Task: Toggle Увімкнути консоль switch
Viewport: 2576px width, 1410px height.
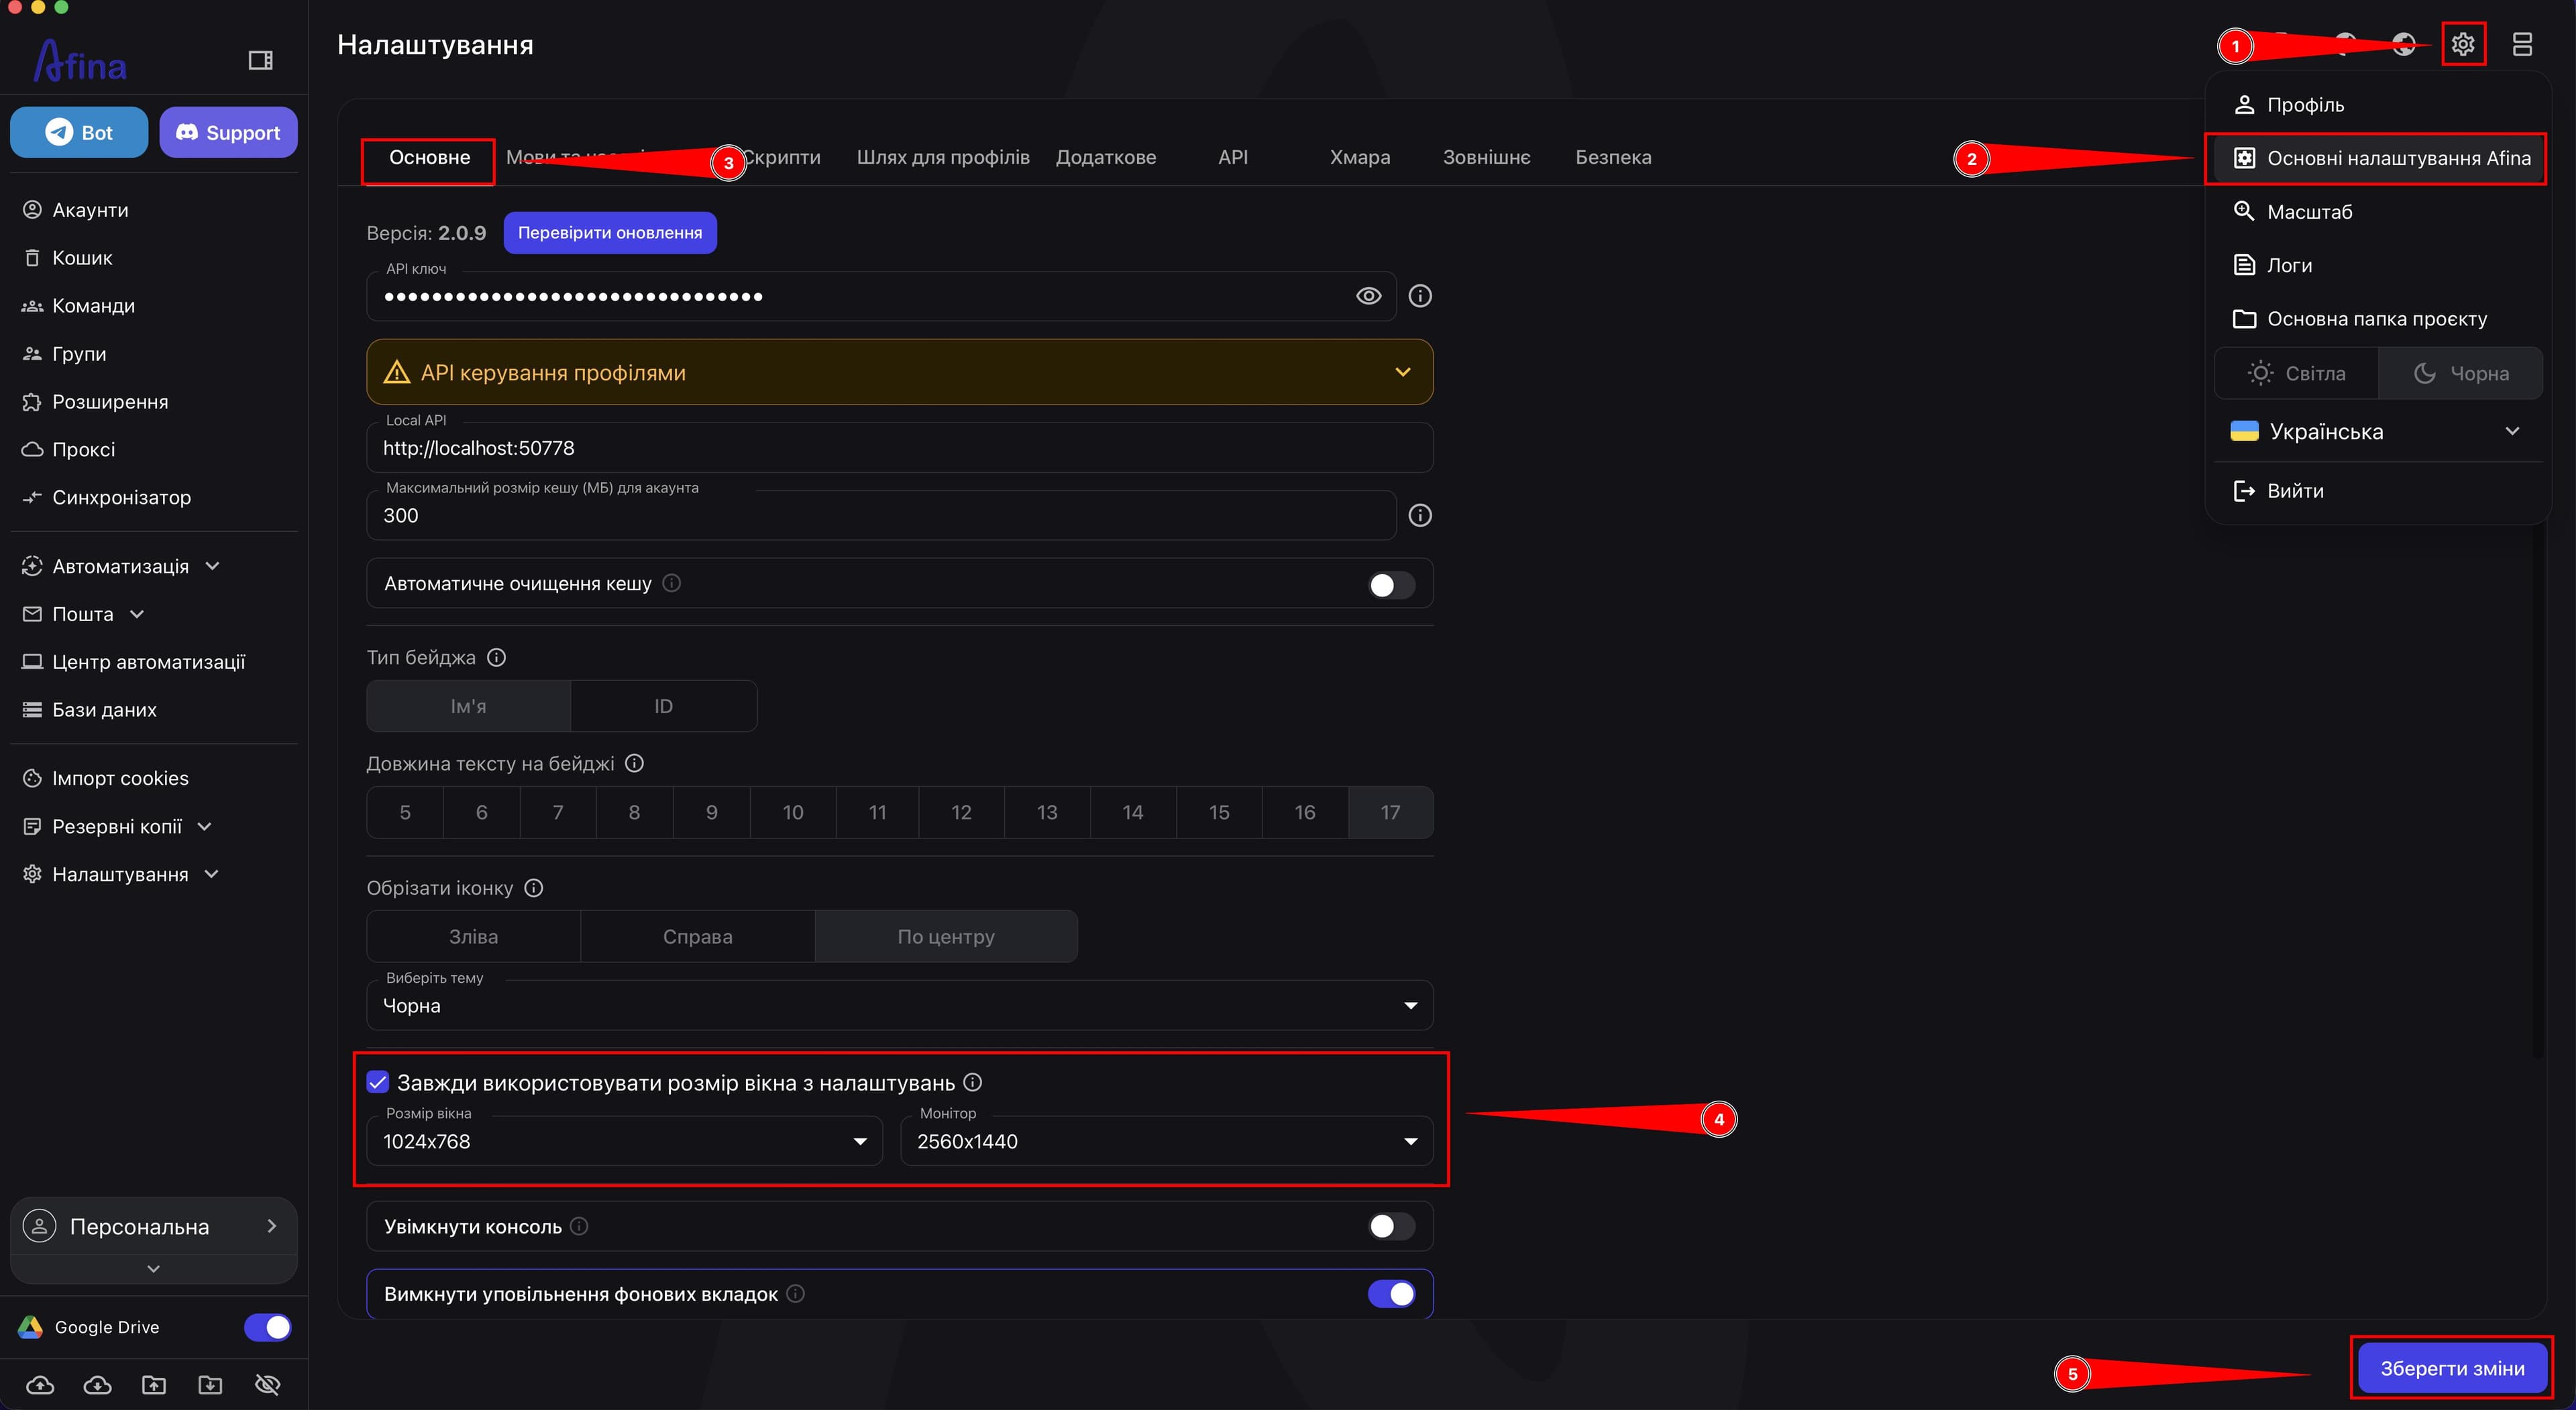Action: [x=1391, y=1226]
